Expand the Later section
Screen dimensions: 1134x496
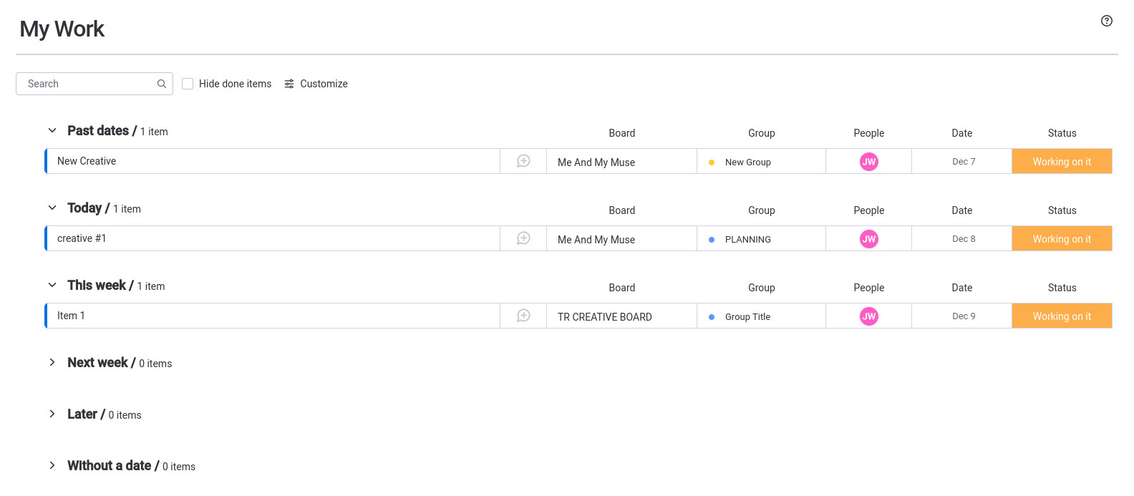[x=52, y=414]
